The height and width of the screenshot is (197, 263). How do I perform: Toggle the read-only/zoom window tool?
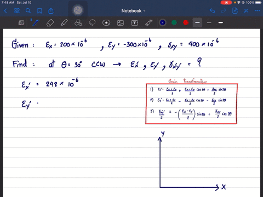tap(21, 23)
